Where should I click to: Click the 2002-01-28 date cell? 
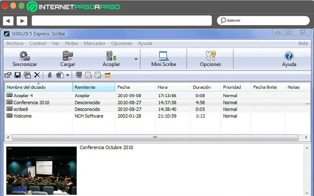pyautogui.click(x=130, y=116)
